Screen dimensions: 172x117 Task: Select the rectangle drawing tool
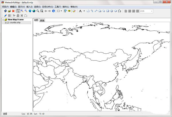pyautogui.click(x=107, y=11)
